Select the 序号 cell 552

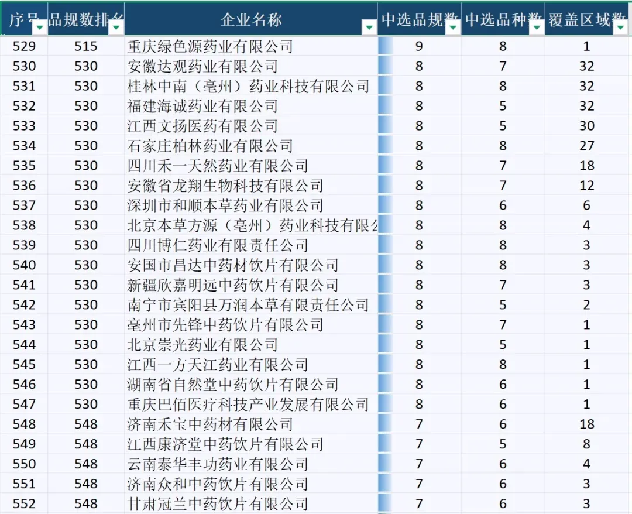[x=24, y=503]
